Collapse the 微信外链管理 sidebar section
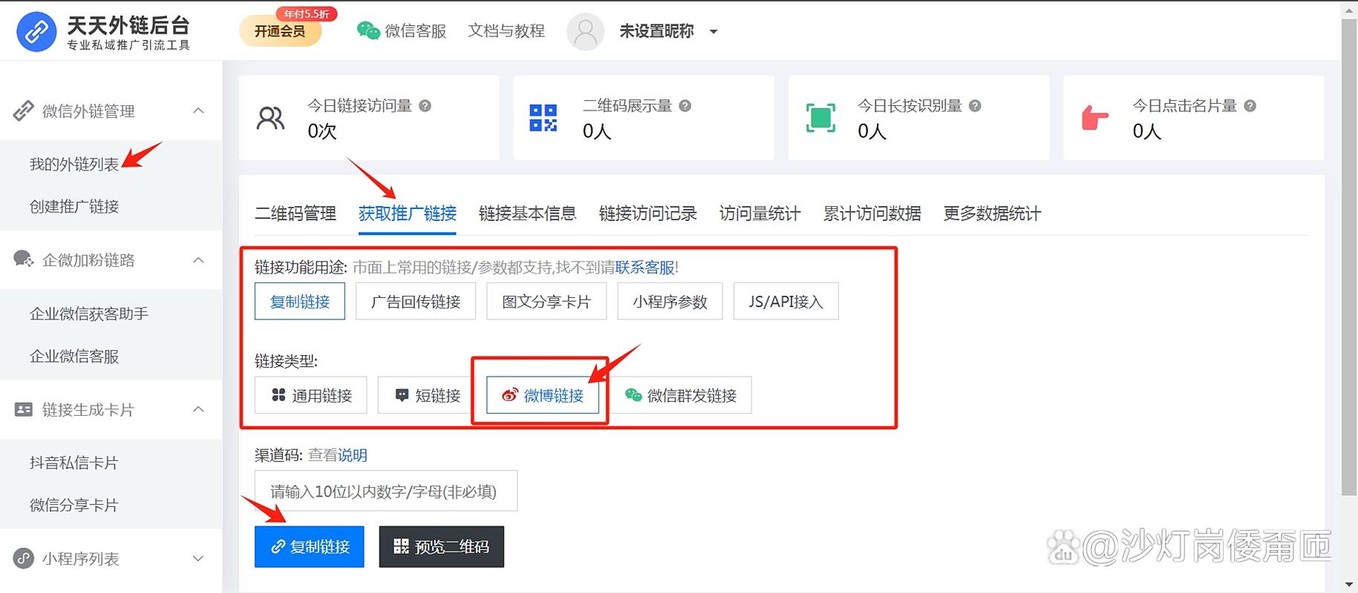Screen dimensions: 1358x593 [198, 110]
